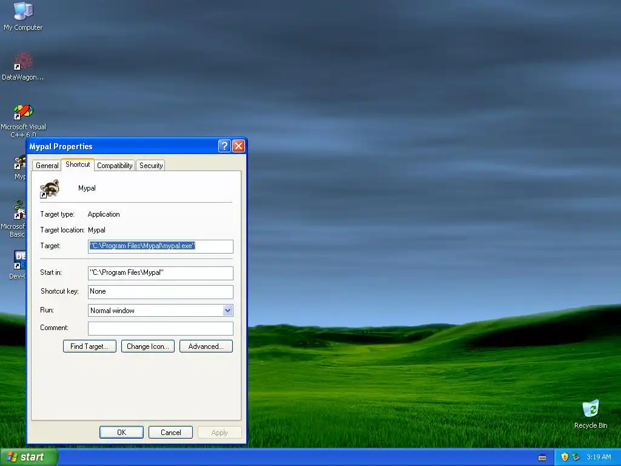621x466 pixels.
Task: Select the Mypal desktop shortcut behind dialog
Action: click(x=20, y=168)
